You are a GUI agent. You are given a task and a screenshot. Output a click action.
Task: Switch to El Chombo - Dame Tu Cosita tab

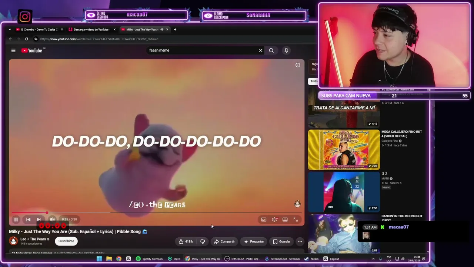click(39, 29)
